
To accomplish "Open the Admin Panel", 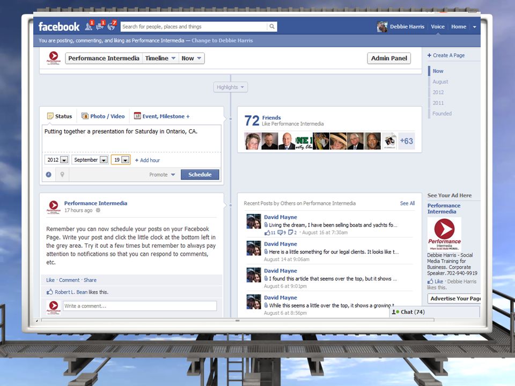I will tap(389, 58).
